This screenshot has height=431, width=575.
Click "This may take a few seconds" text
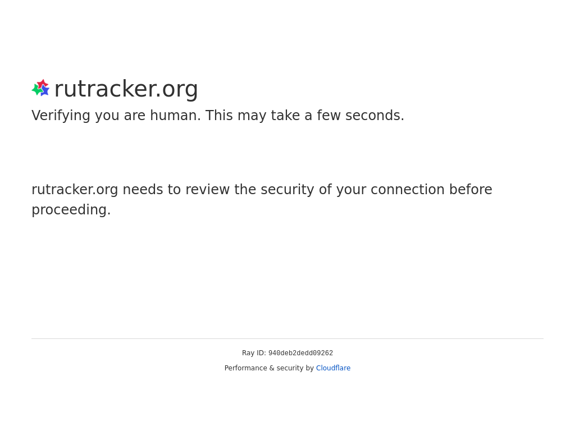pos(305,116)
